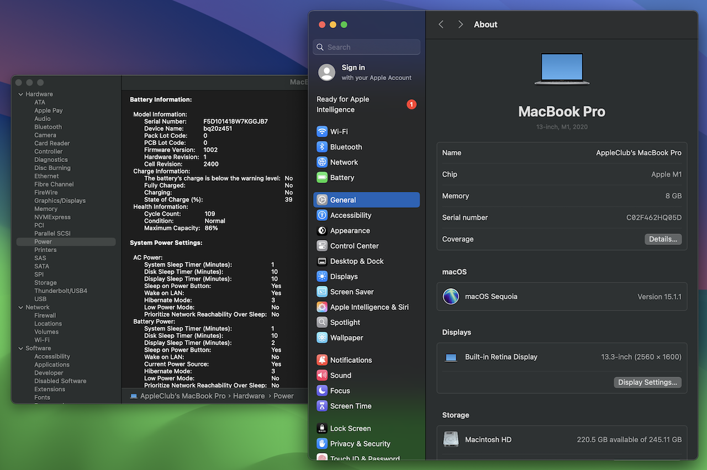Viewport: 707px width, 470px height.
Task: Go back using the left chevron
Action: [x=441, y=24]
